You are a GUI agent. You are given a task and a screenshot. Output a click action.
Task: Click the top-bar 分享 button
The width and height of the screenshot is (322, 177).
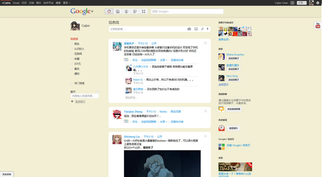302,3
